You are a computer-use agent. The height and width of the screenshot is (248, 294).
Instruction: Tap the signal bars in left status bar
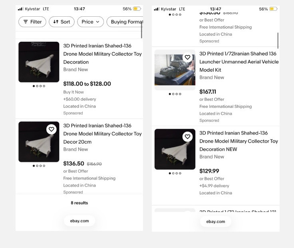21,9
